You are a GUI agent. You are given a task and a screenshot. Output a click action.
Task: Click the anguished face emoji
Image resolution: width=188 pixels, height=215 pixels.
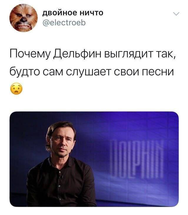[x=16, y=89]
